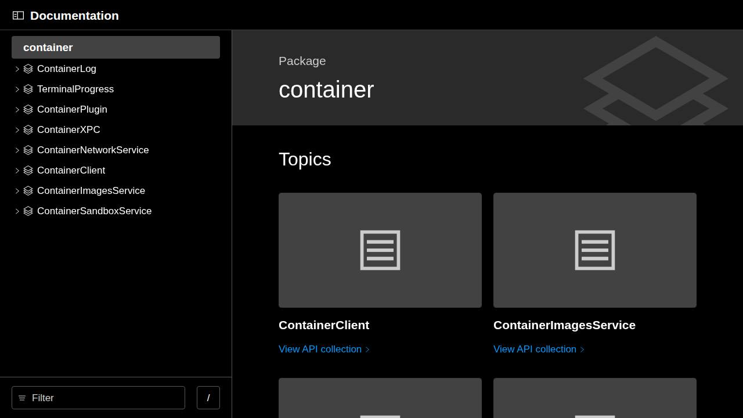
Task: Expand the ContainerXPC tree node
Action: pos(17,129)
